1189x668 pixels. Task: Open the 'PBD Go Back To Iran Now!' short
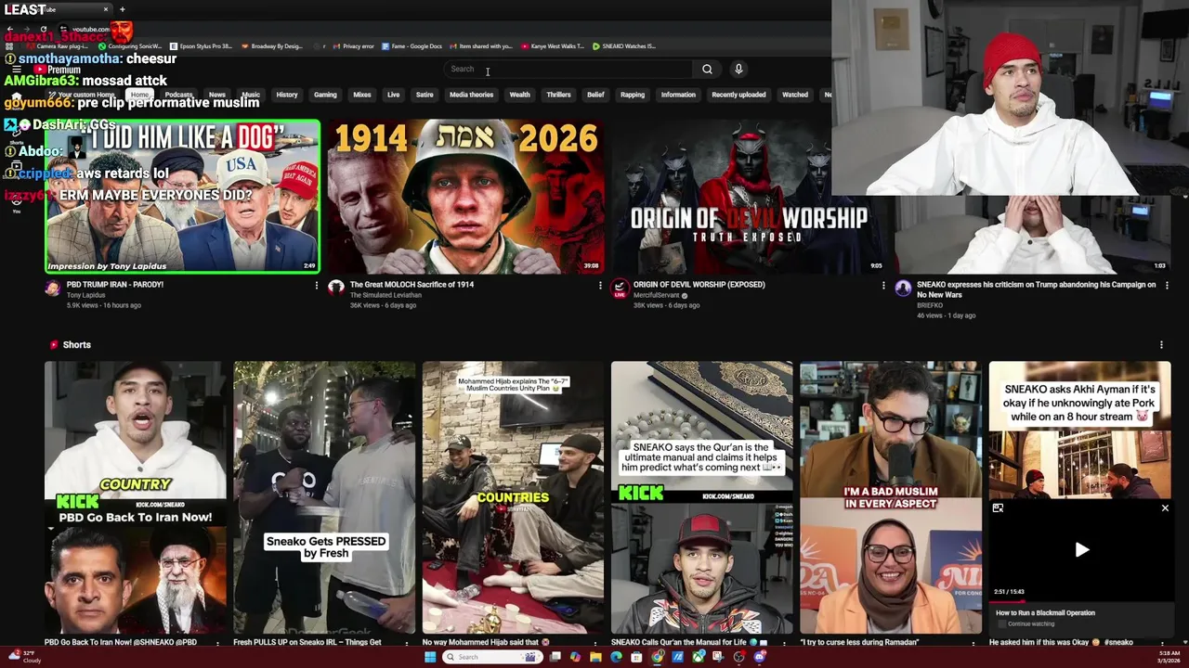(136, 497)
